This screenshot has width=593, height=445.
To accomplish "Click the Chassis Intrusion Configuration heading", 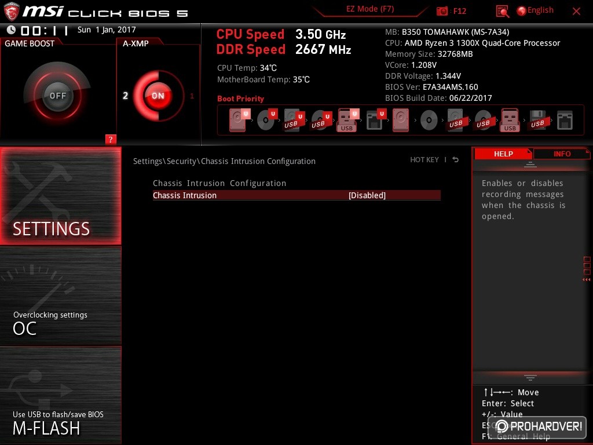I will 219,183.
